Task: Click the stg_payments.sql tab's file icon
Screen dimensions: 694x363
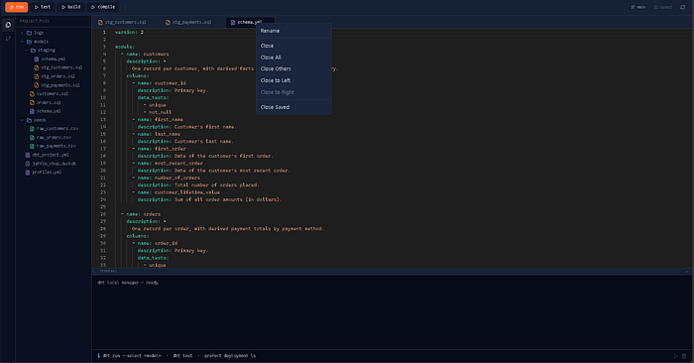Action: pos(168,22)
